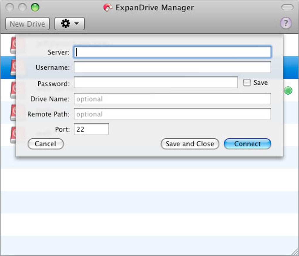Image resolution: width=299 pixels, height=256 pixels.
Task: Select the Remote Path optional field
Action: point(172,114)
